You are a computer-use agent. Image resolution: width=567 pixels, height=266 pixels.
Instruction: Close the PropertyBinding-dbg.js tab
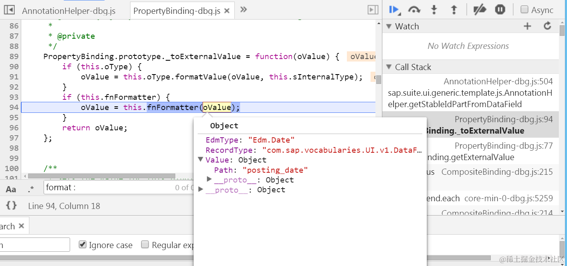[227, 11]
